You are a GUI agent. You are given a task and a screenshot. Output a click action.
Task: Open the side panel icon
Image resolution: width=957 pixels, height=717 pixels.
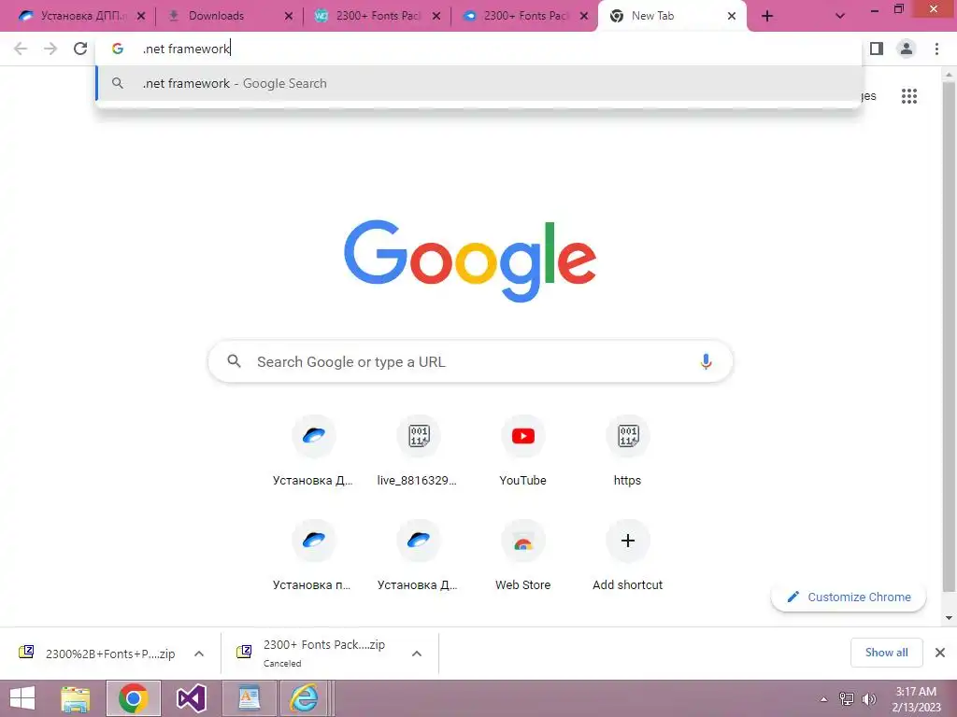coord(877,49)
